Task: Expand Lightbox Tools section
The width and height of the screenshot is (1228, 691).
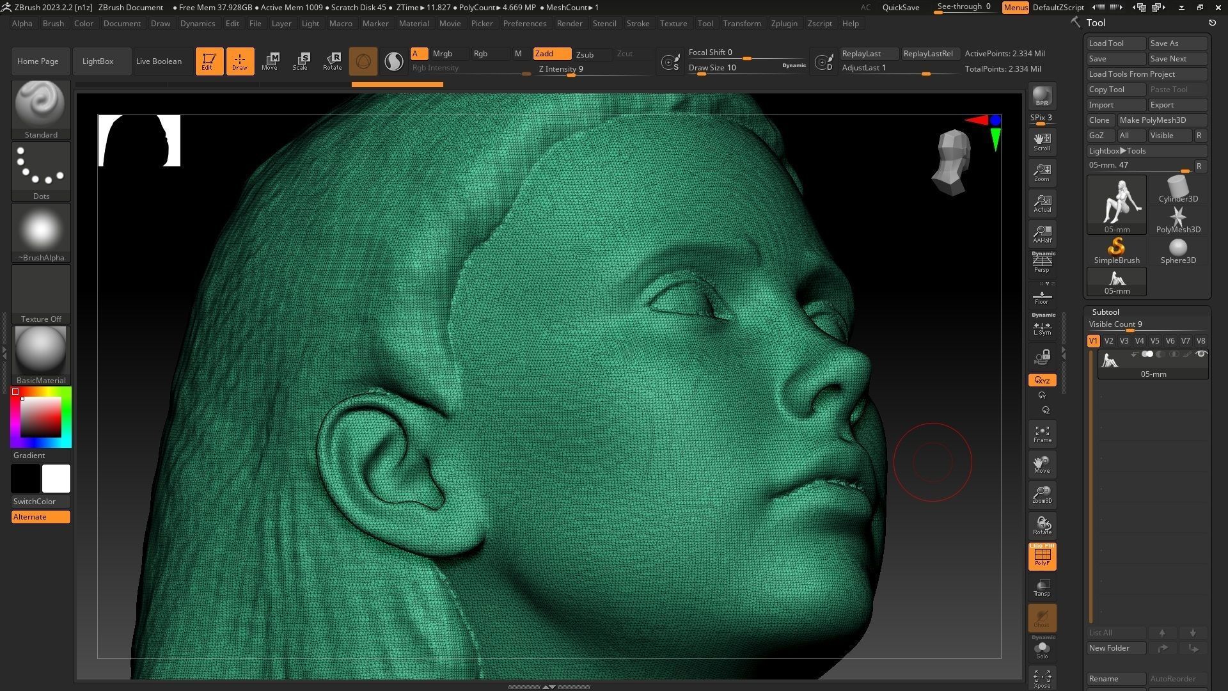Action: [x=1147, y=151]
